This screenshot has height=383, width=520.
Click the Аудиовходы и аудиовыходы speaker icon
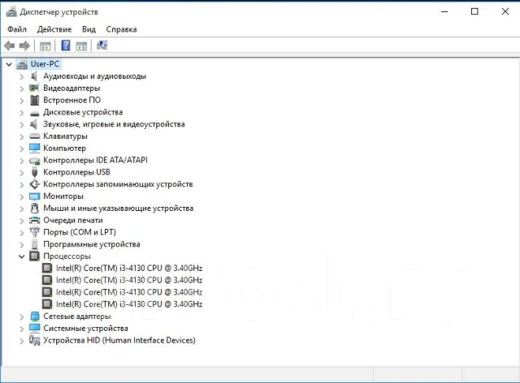point(34,76)
